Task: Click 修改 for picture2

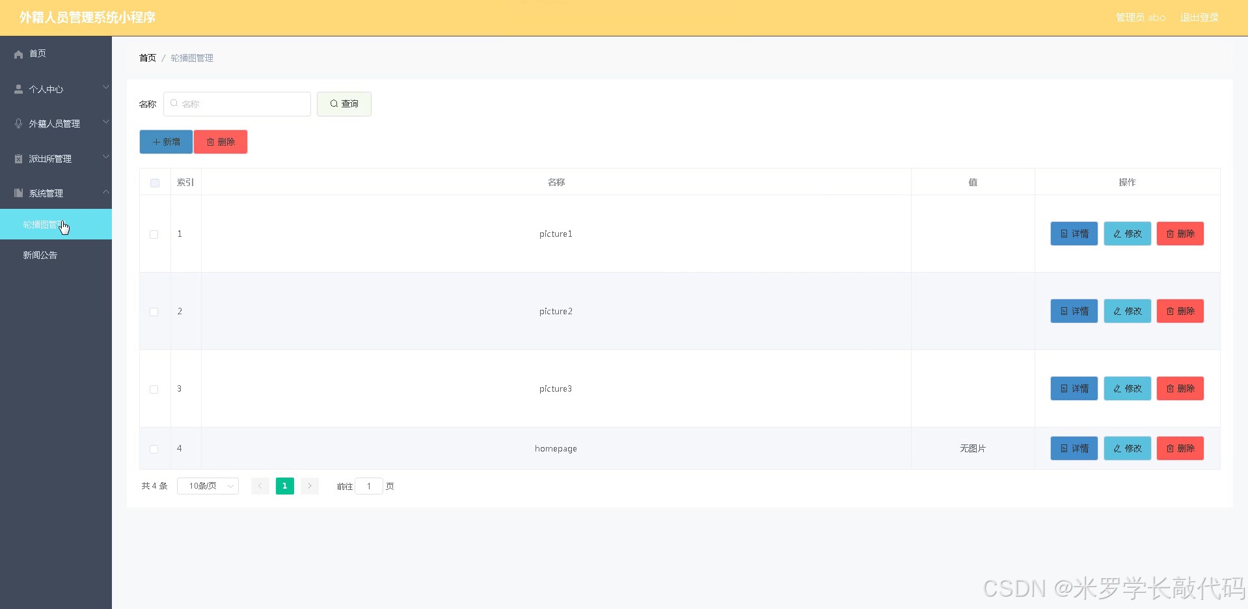Action: (1128, 311)
